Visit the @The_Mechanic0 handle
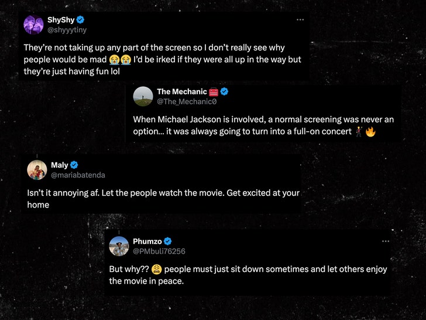Screen dimensions: 426x320 point(187,101)
